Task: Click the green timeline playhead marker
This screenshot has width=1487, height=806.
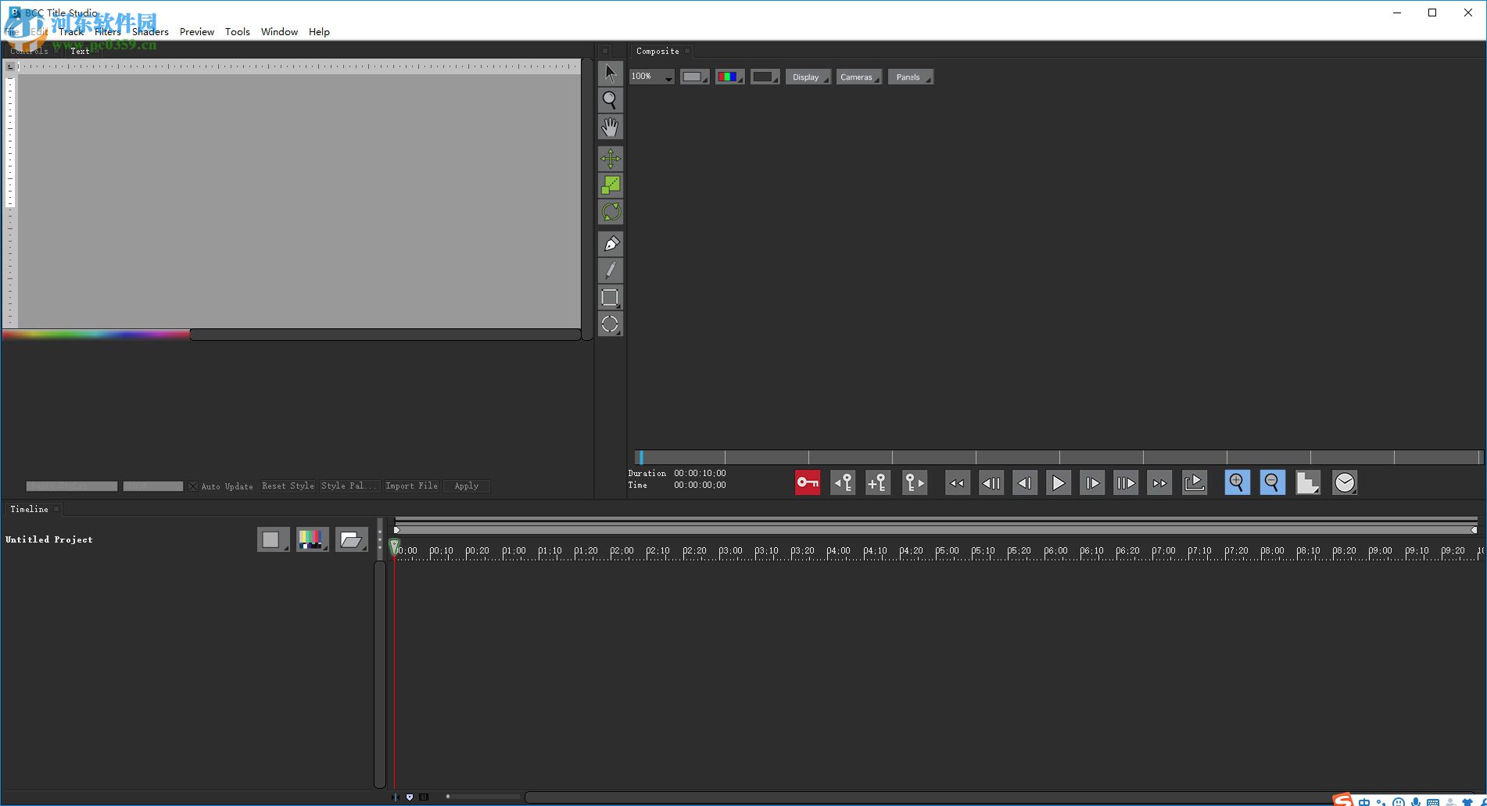Action: point(395,546)
